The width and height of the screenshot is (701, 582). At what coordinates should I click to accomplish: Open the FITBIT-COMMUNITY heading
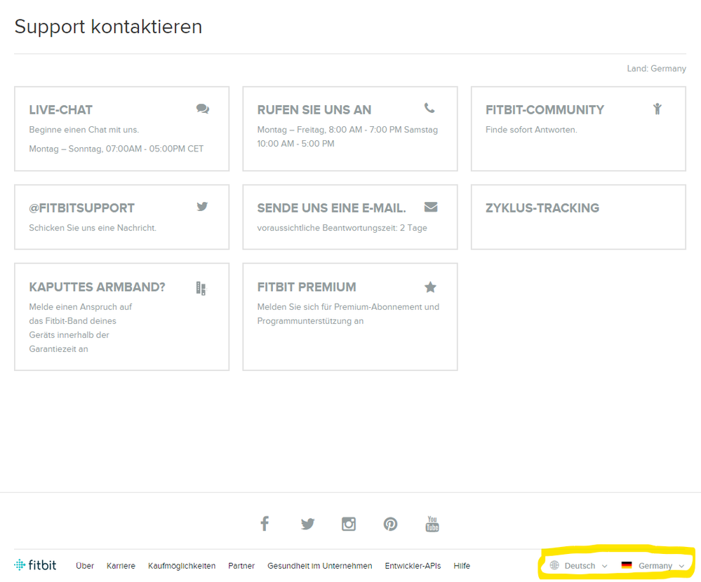tap(545, 110)
